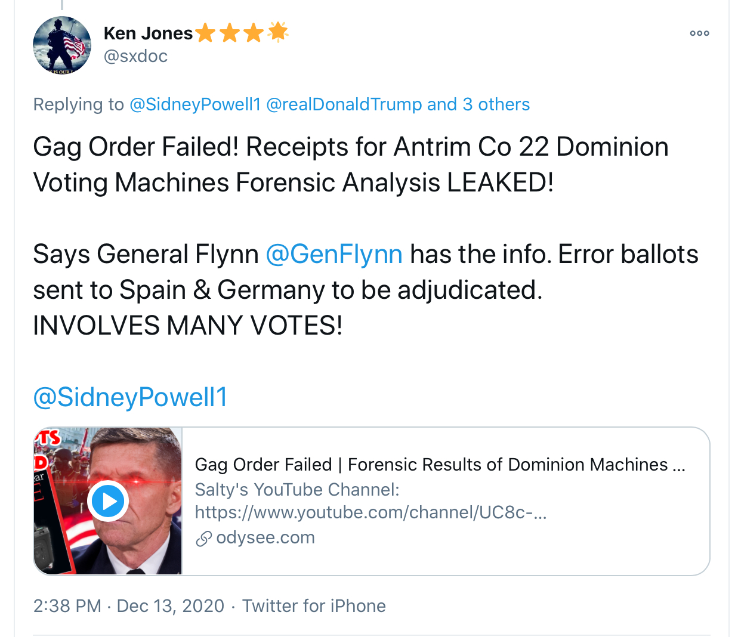Viewport: 738px width, 637px height.
Task: Open the @sxdoc handle
Action: coord(135,56)
